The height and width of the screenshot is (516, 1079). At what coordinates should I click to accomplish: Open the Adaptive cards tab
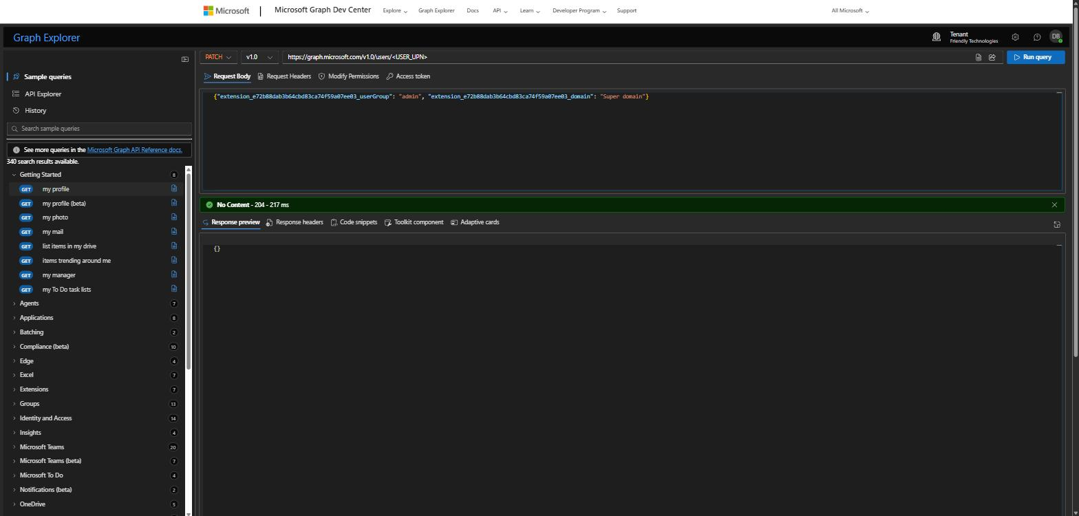click(475, 222)
